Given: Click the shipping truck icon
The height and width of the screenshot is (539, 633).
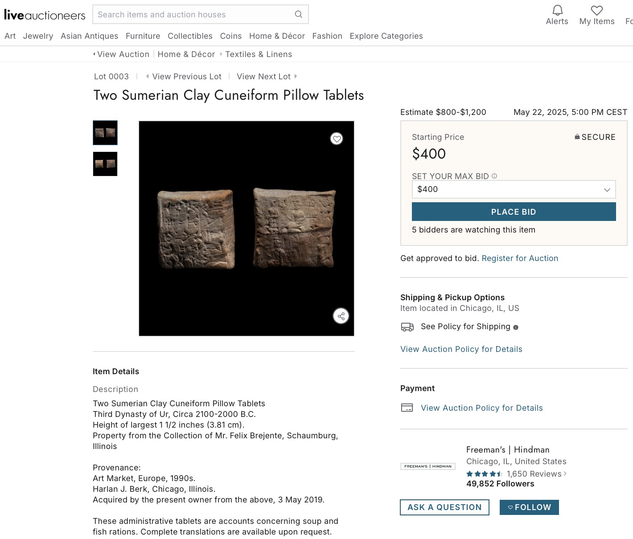Looking at the screenshot, I should coord(407,327).
